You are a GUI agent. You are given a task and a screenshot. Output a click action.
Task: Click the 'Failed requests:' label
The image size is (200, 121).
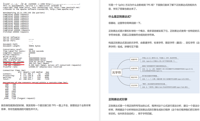(11, 55)
